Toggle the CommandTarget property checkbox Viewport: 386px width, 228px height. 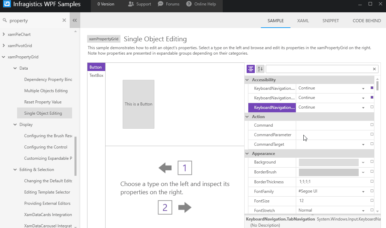pos(371,144)
